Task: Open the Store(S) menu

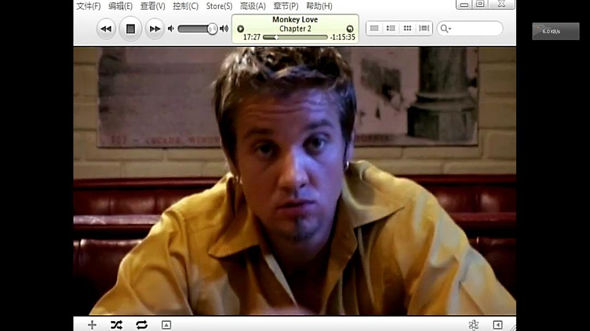Action: point(219,6)
